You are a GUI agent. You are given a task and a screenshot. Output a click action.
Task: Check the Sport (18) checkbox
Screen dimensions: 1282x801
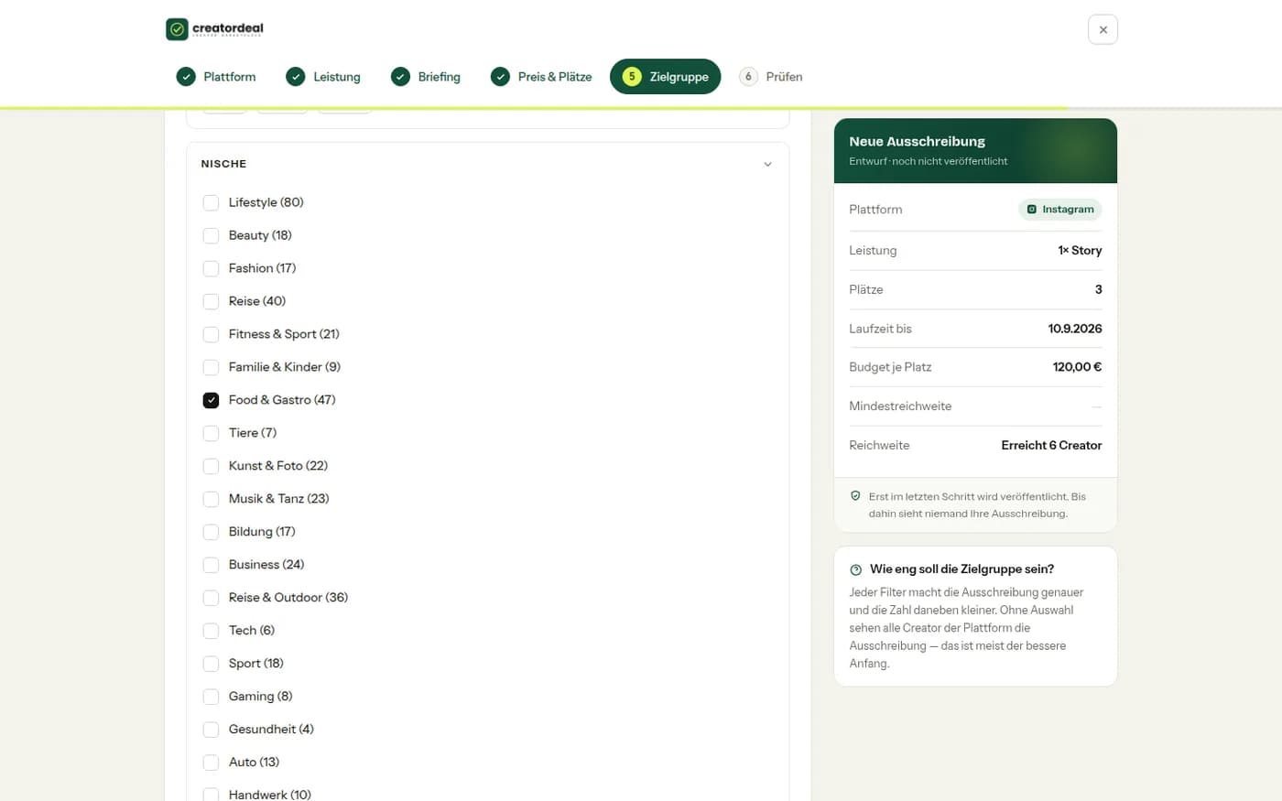point(211,664)
